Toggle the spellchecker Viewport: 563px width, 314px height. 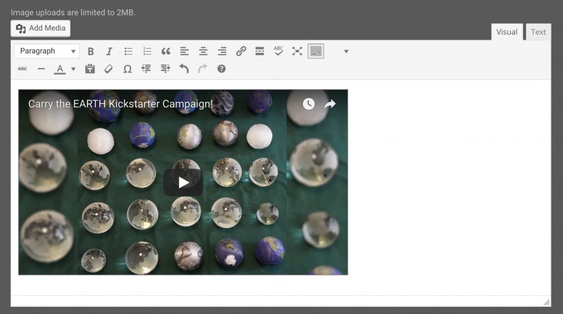coord(278,51)
